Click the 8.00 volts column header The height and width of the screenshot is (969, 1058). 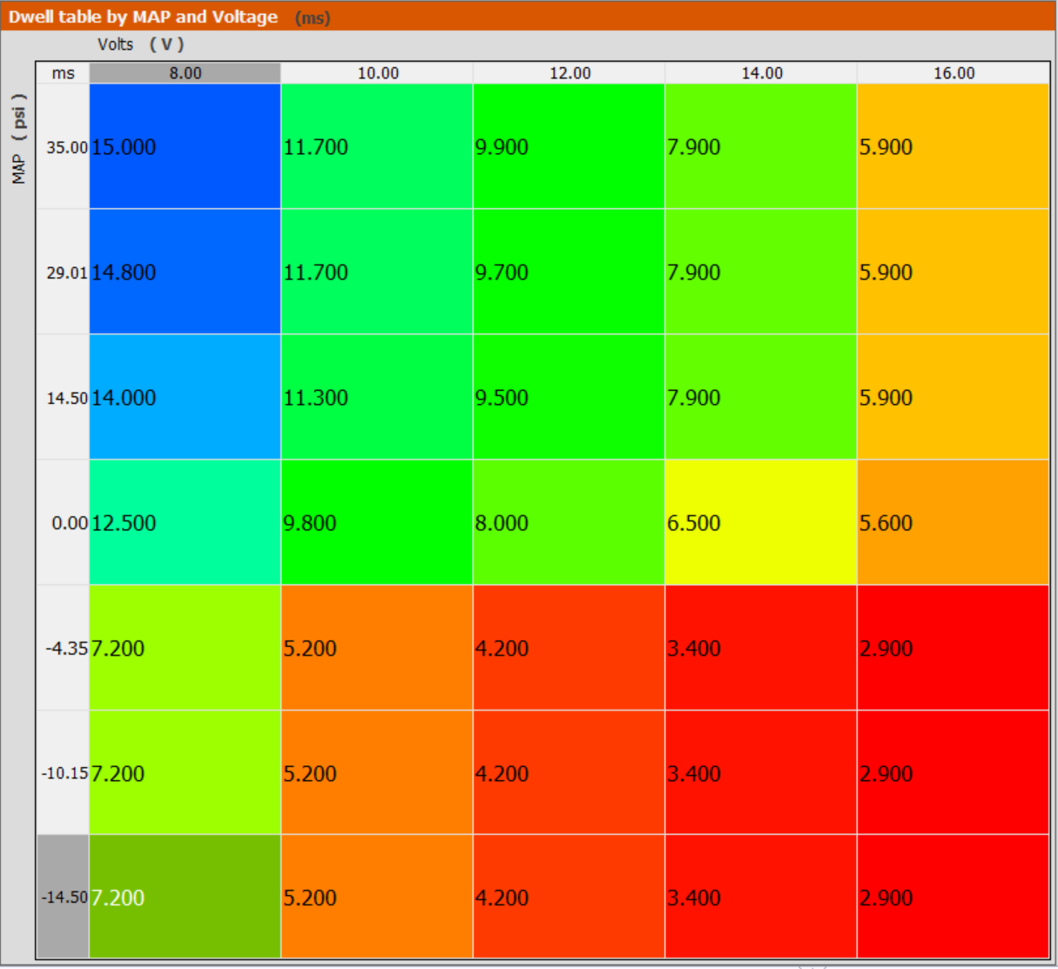185,73
